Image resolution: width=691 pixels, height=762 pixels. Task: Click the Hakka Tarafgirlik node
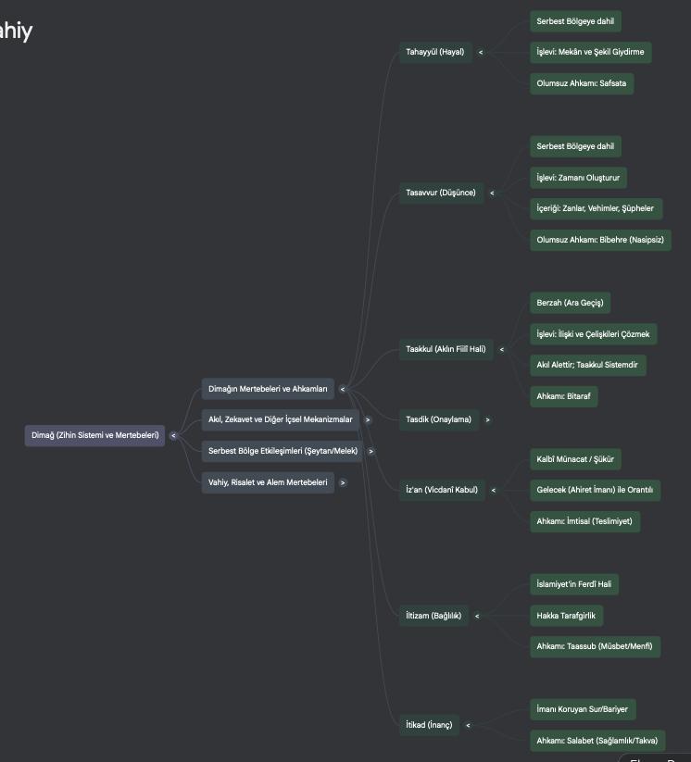pyautogui.click(x=566, y=616)
